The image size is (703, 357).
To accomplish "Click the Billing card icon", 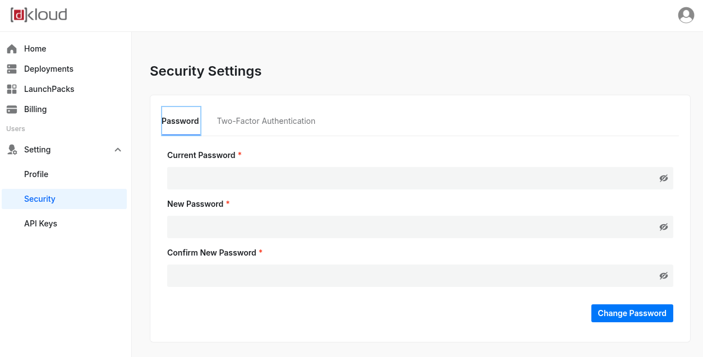I will [11, 109].
